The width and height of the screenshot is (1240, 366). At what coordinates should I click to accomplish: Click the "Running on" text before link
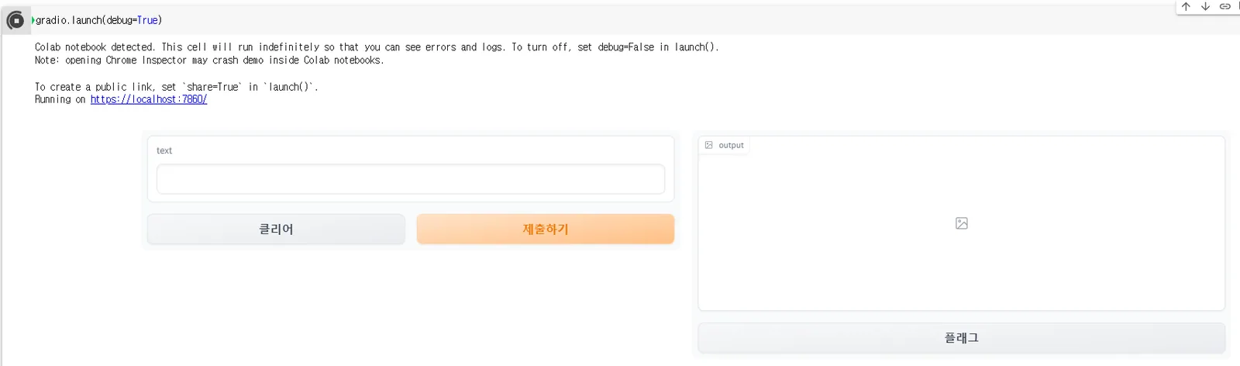coord(60,99)
